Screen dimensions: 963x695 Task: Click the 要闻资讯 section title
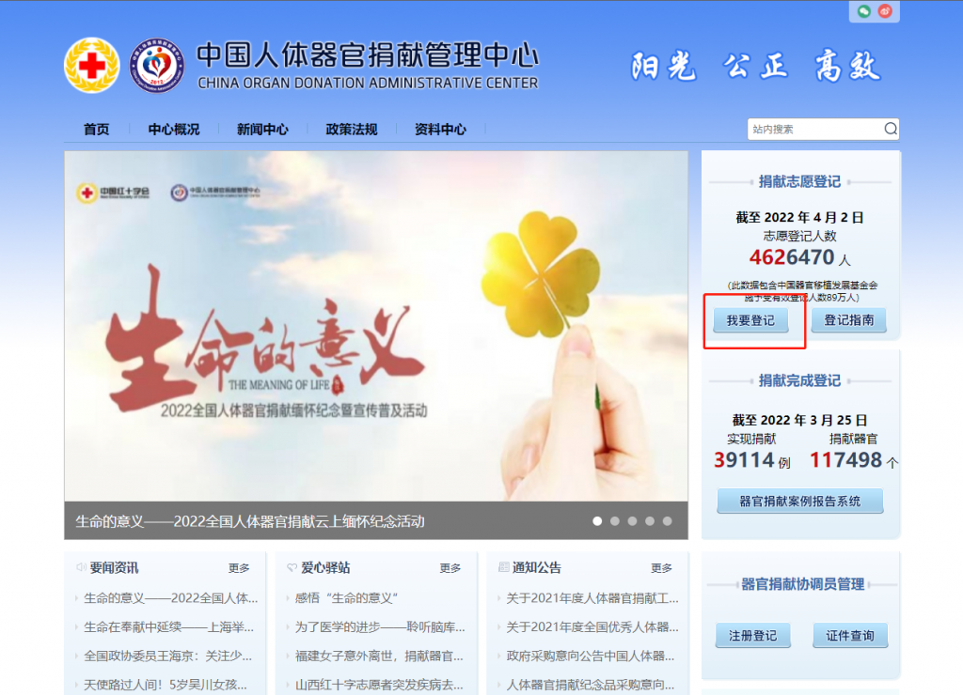click(x=114, y=568)
